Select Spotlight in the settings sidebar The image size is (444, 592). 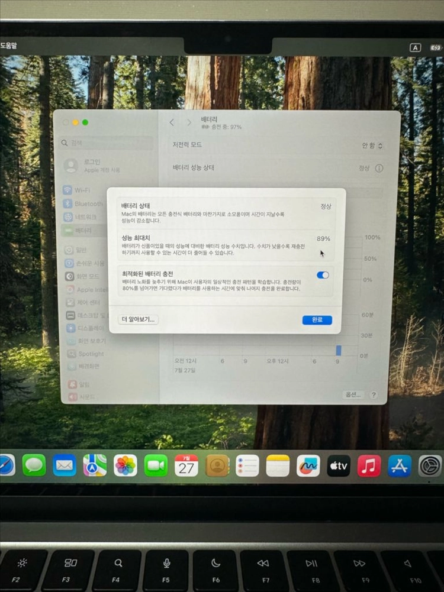coord(85,354)
